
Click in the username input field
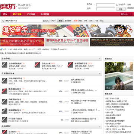coord(106,5)
